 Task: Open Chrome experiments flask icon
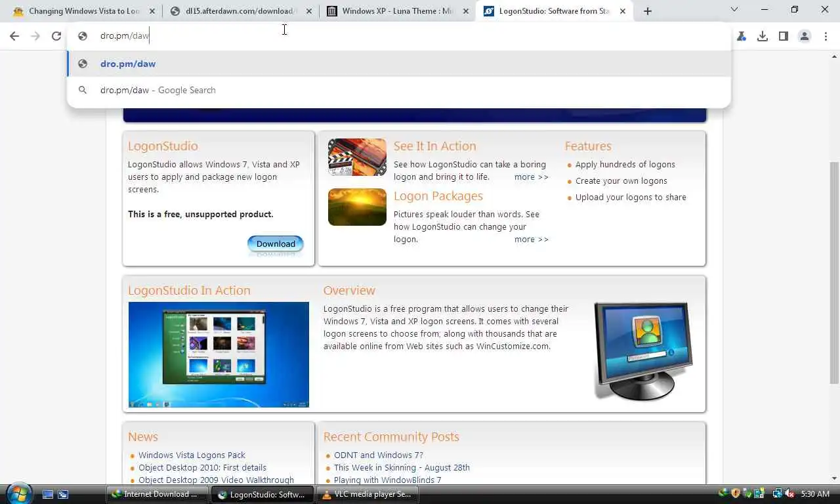point(742,37)
